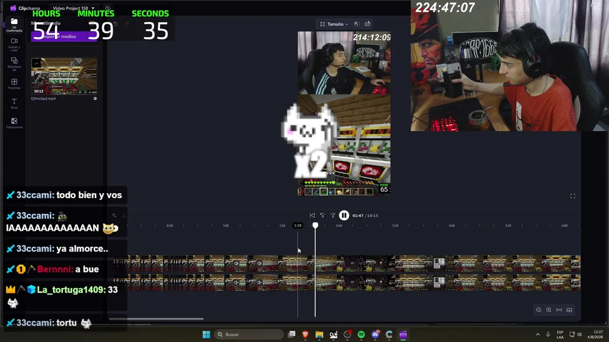Open OBS Studio from taskbar
The width and height of the screenshot is (609, 342).
[x=347, y=334]
